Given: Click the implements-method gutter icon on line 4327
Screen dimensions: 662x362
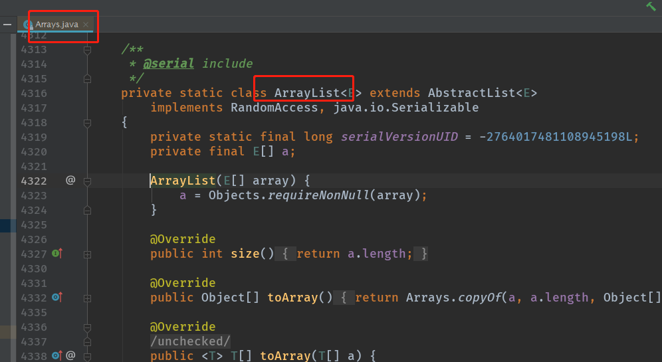Looking at the screenshot, I should tap(57, 253).
